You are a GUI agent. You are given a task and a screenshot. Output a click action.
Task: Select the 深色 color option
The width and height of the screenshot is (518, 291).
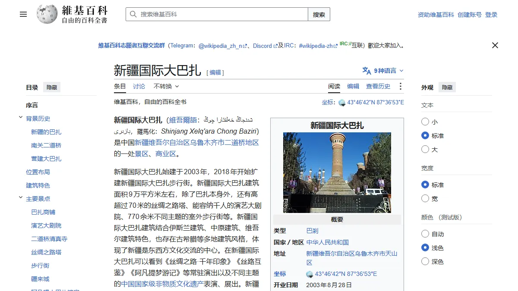click(x=425, y=262)
